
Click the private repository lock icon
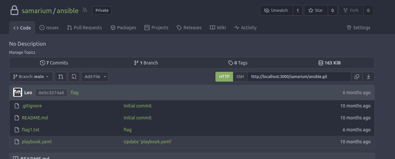point(14,10)
